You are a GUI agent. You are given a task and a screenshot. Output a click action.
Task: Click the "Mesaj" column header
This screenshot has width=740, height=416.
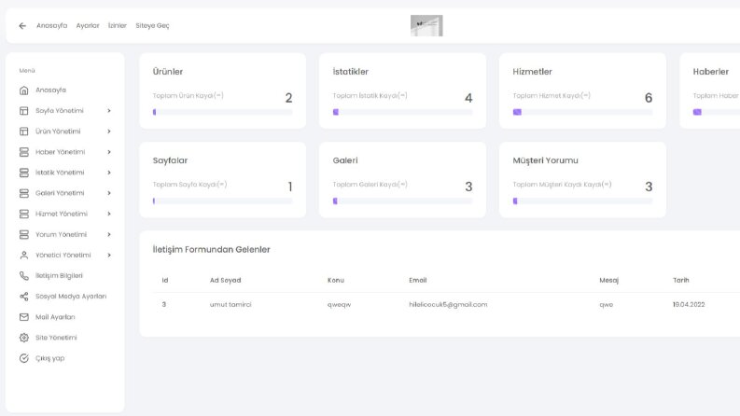[608, 280]
